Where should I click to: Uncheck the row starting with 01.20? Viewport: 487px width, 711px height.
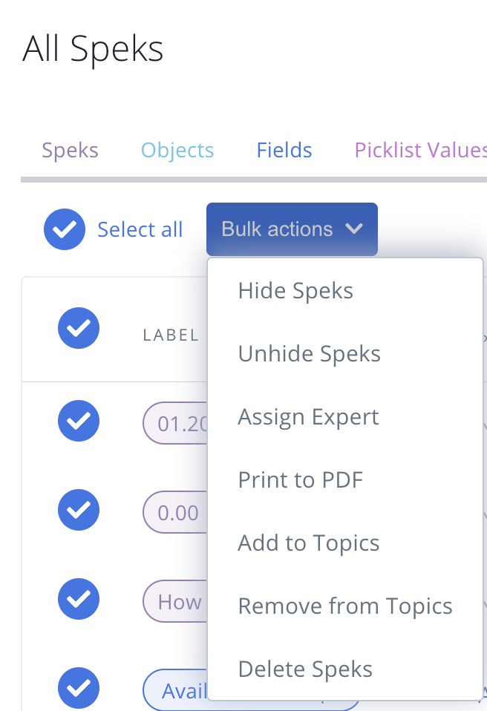click(x=79, y=421)
